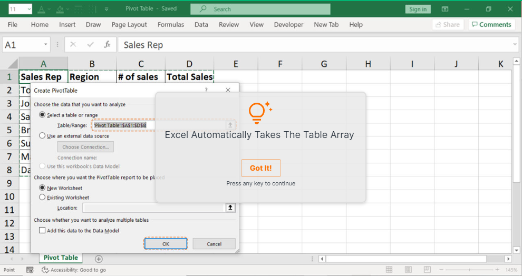Open the File menu tab
Viewport: 522px width, 276px height.
12,25
